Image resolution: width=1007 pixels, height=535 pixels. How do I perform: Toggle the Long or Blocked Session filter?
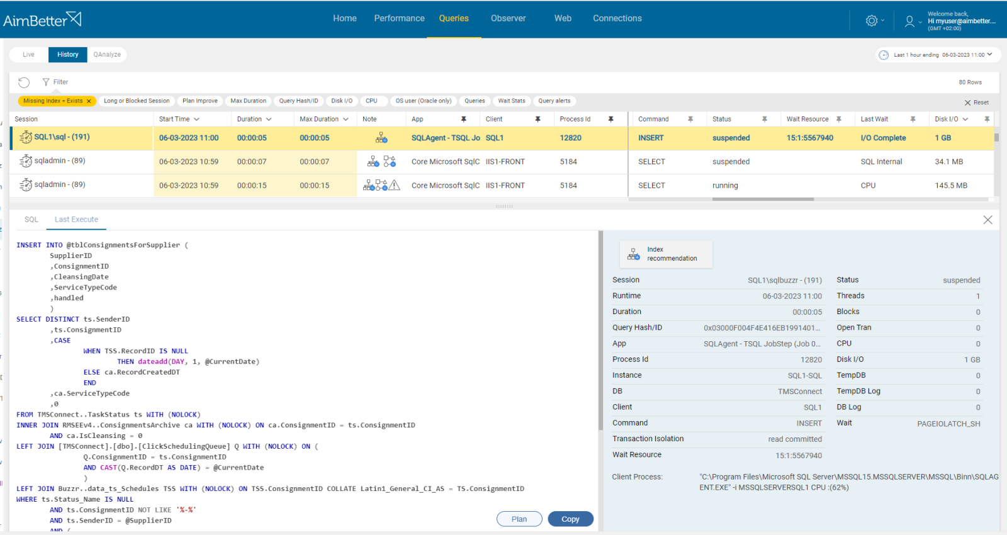[x=137, y=101]
